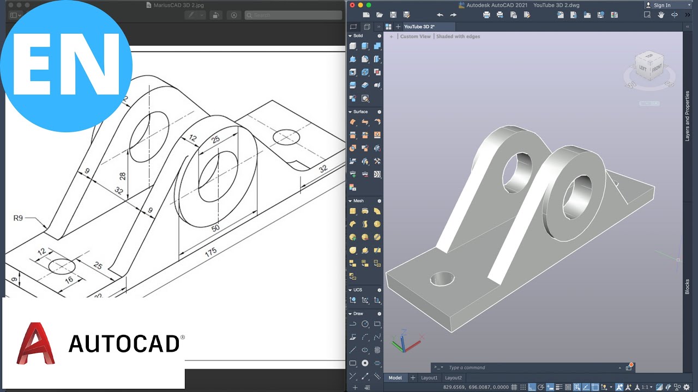Switch to the Layout2 tab

click(453, 378)
